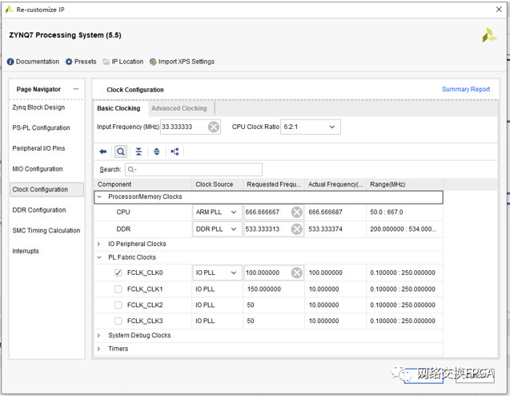
Task: Open the CPU Clock Ratio dropdown
Action: 332,127
